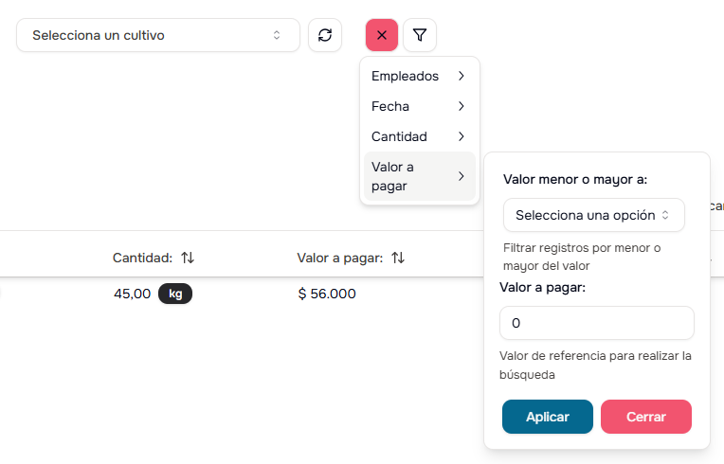The width and height of the screenshot is (724, 464).
Task: Focus the Valor a pagar input field
Action: 597,323
